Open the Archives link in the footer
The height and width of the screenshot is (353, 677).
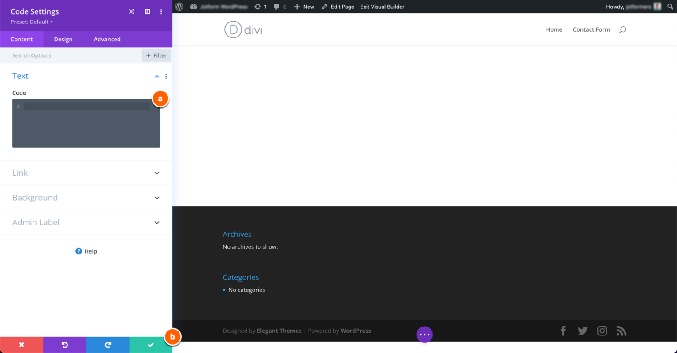[237, 234]
